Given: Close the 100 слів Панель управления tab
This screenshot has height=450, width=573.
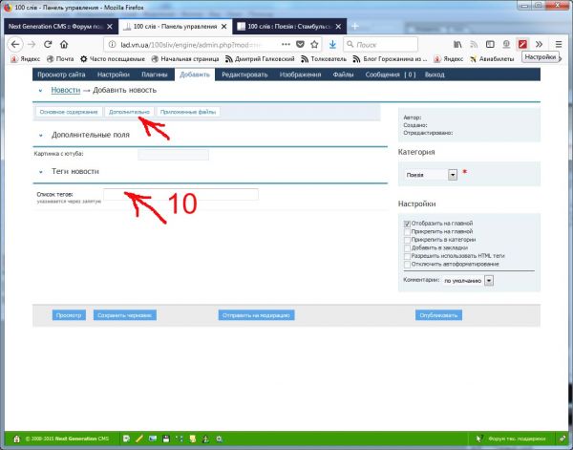Looking at the screenshot, I should pyautogui.click(x=224, y=27).
